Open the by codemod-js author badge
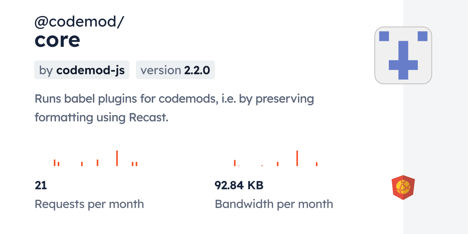Image resolution: width=468 pixels, height=234 pixels. point(82,70)
